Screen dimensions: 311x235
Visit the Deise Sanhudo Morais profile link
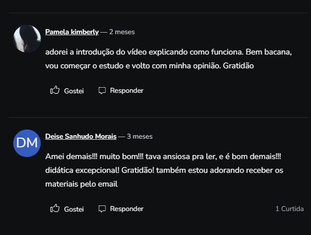(80, 137)
